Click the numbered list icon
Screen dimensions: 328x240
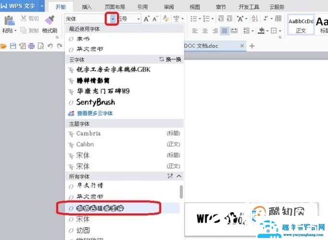pyautogui.click(x=206, y=19)
